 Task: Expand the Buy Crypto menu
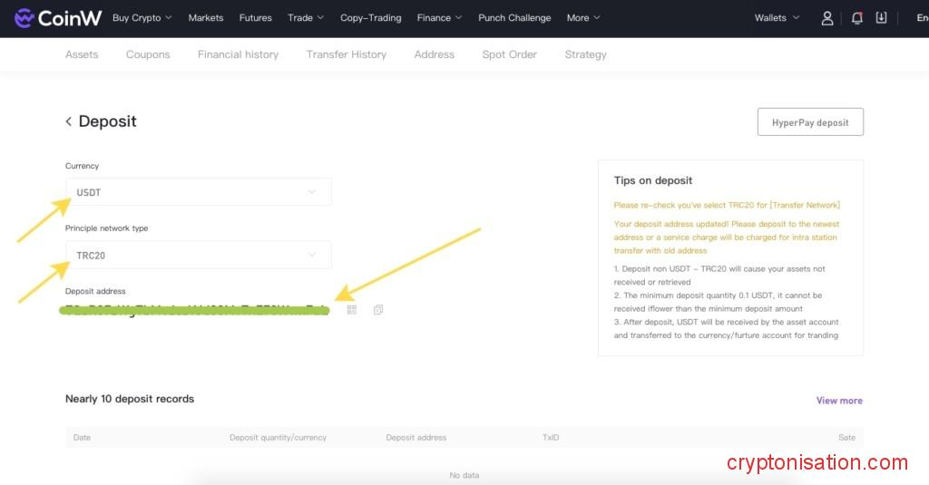pos(142,18)
